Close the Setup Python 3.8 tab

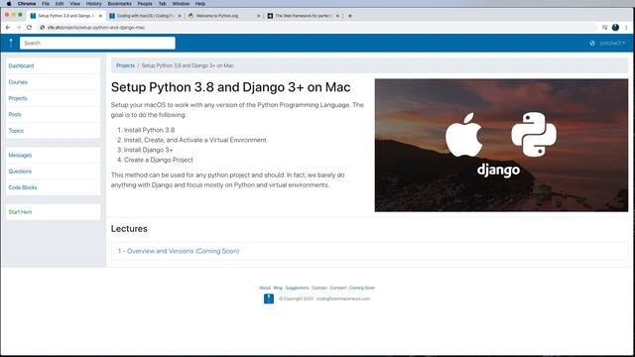[x=100, y=16]
